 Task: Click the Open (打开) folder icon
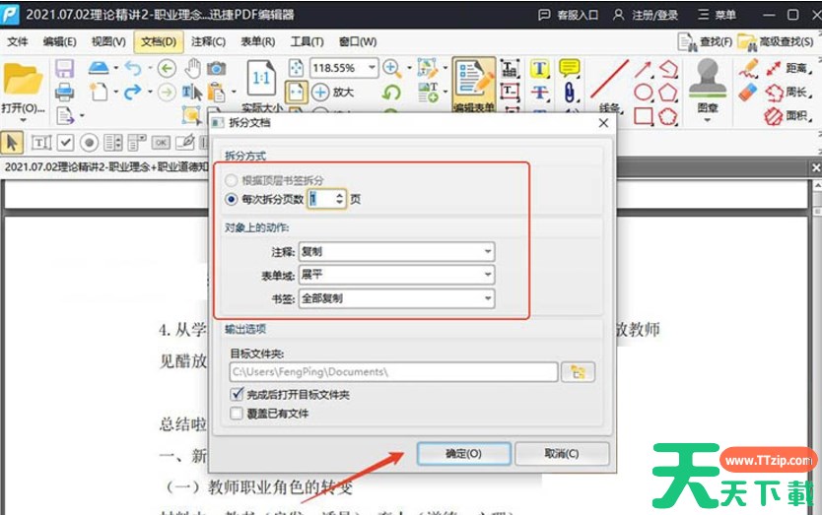22,79
